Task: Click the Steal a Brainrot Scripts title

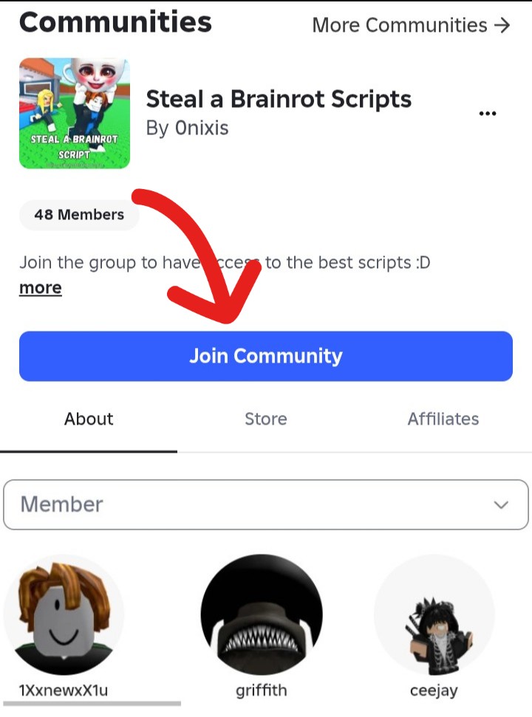Action: 279,99
